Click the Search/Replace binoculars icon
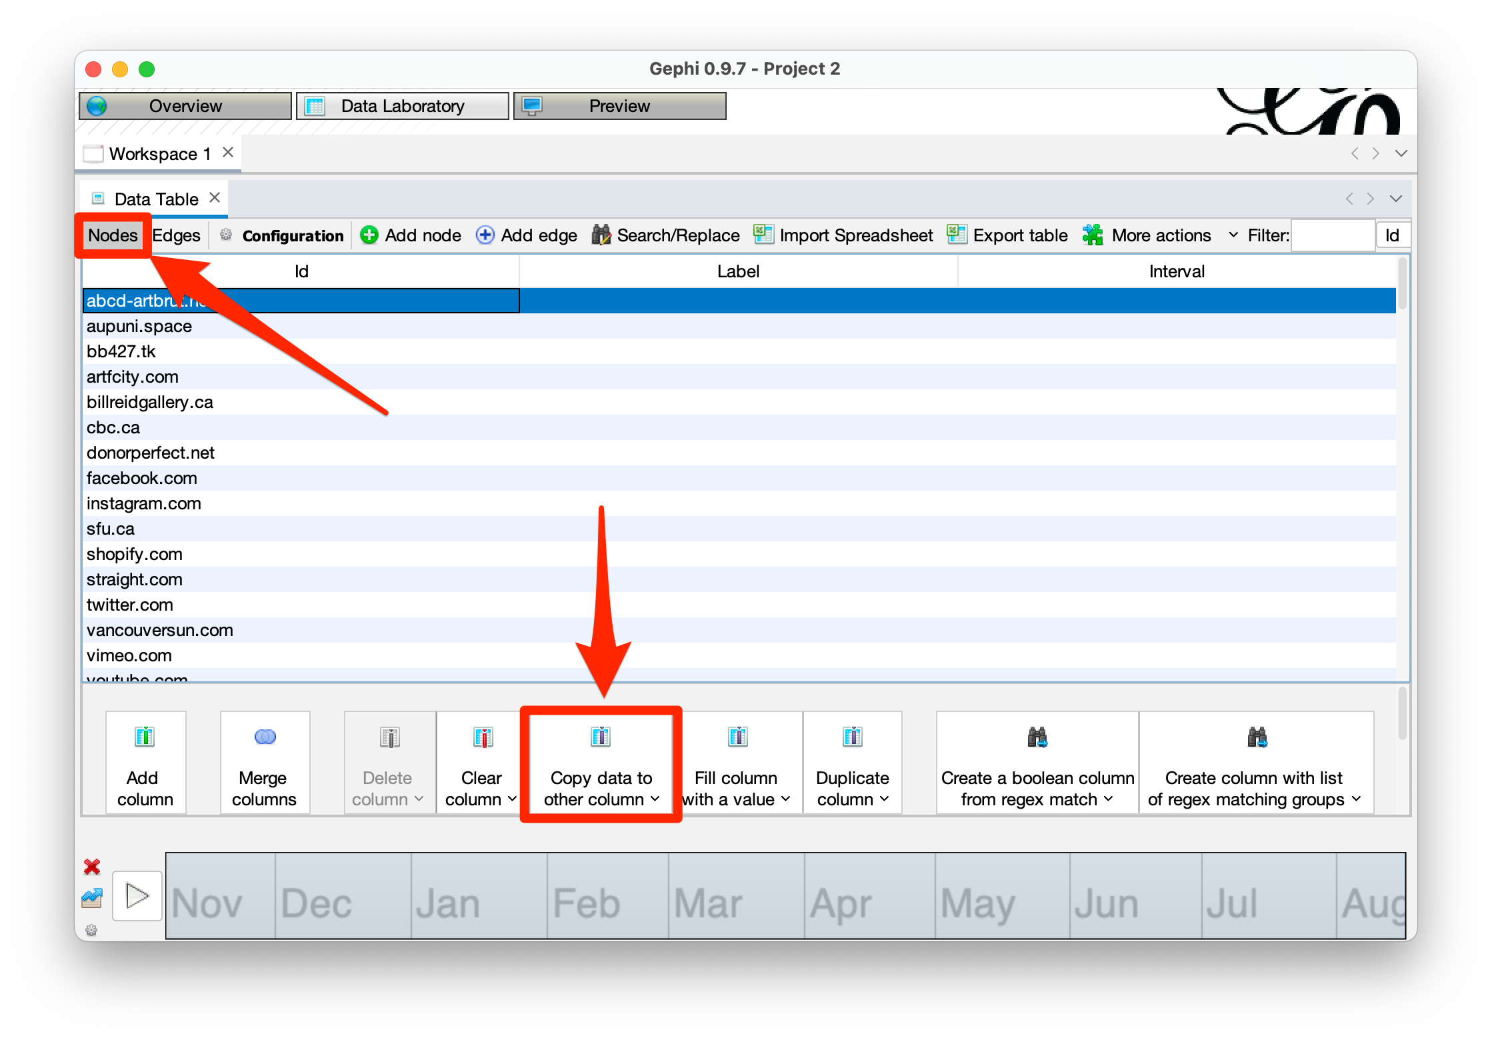 click(x=601, y=235)
